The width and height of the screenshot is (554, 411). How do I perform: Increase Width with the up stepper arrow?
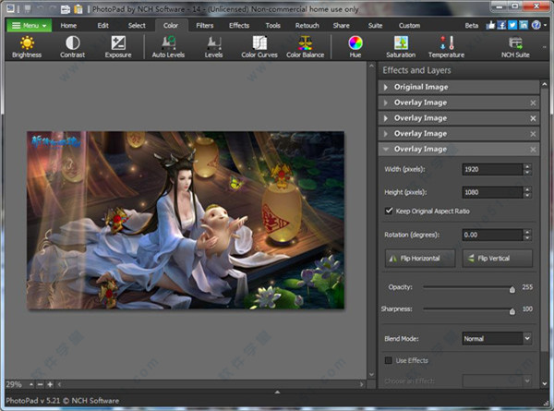527,166
